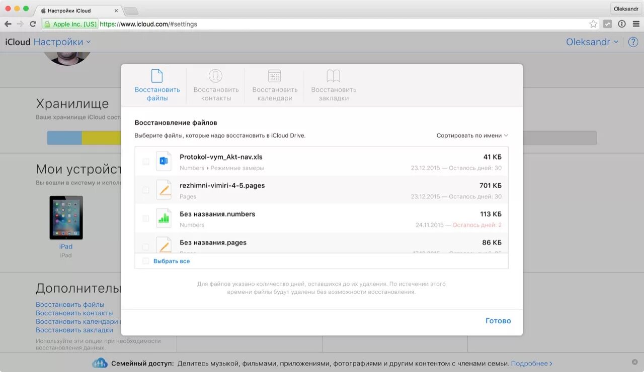
Task: Enable the Выбрать все checkbox
Action: pyautogui.click(x=145, y=261)
